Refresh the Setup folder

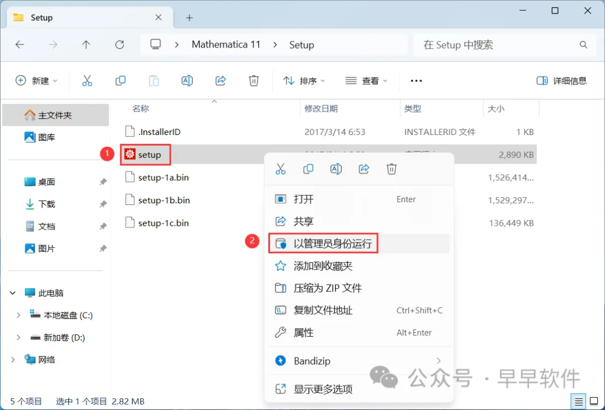[x=120, y=45]
